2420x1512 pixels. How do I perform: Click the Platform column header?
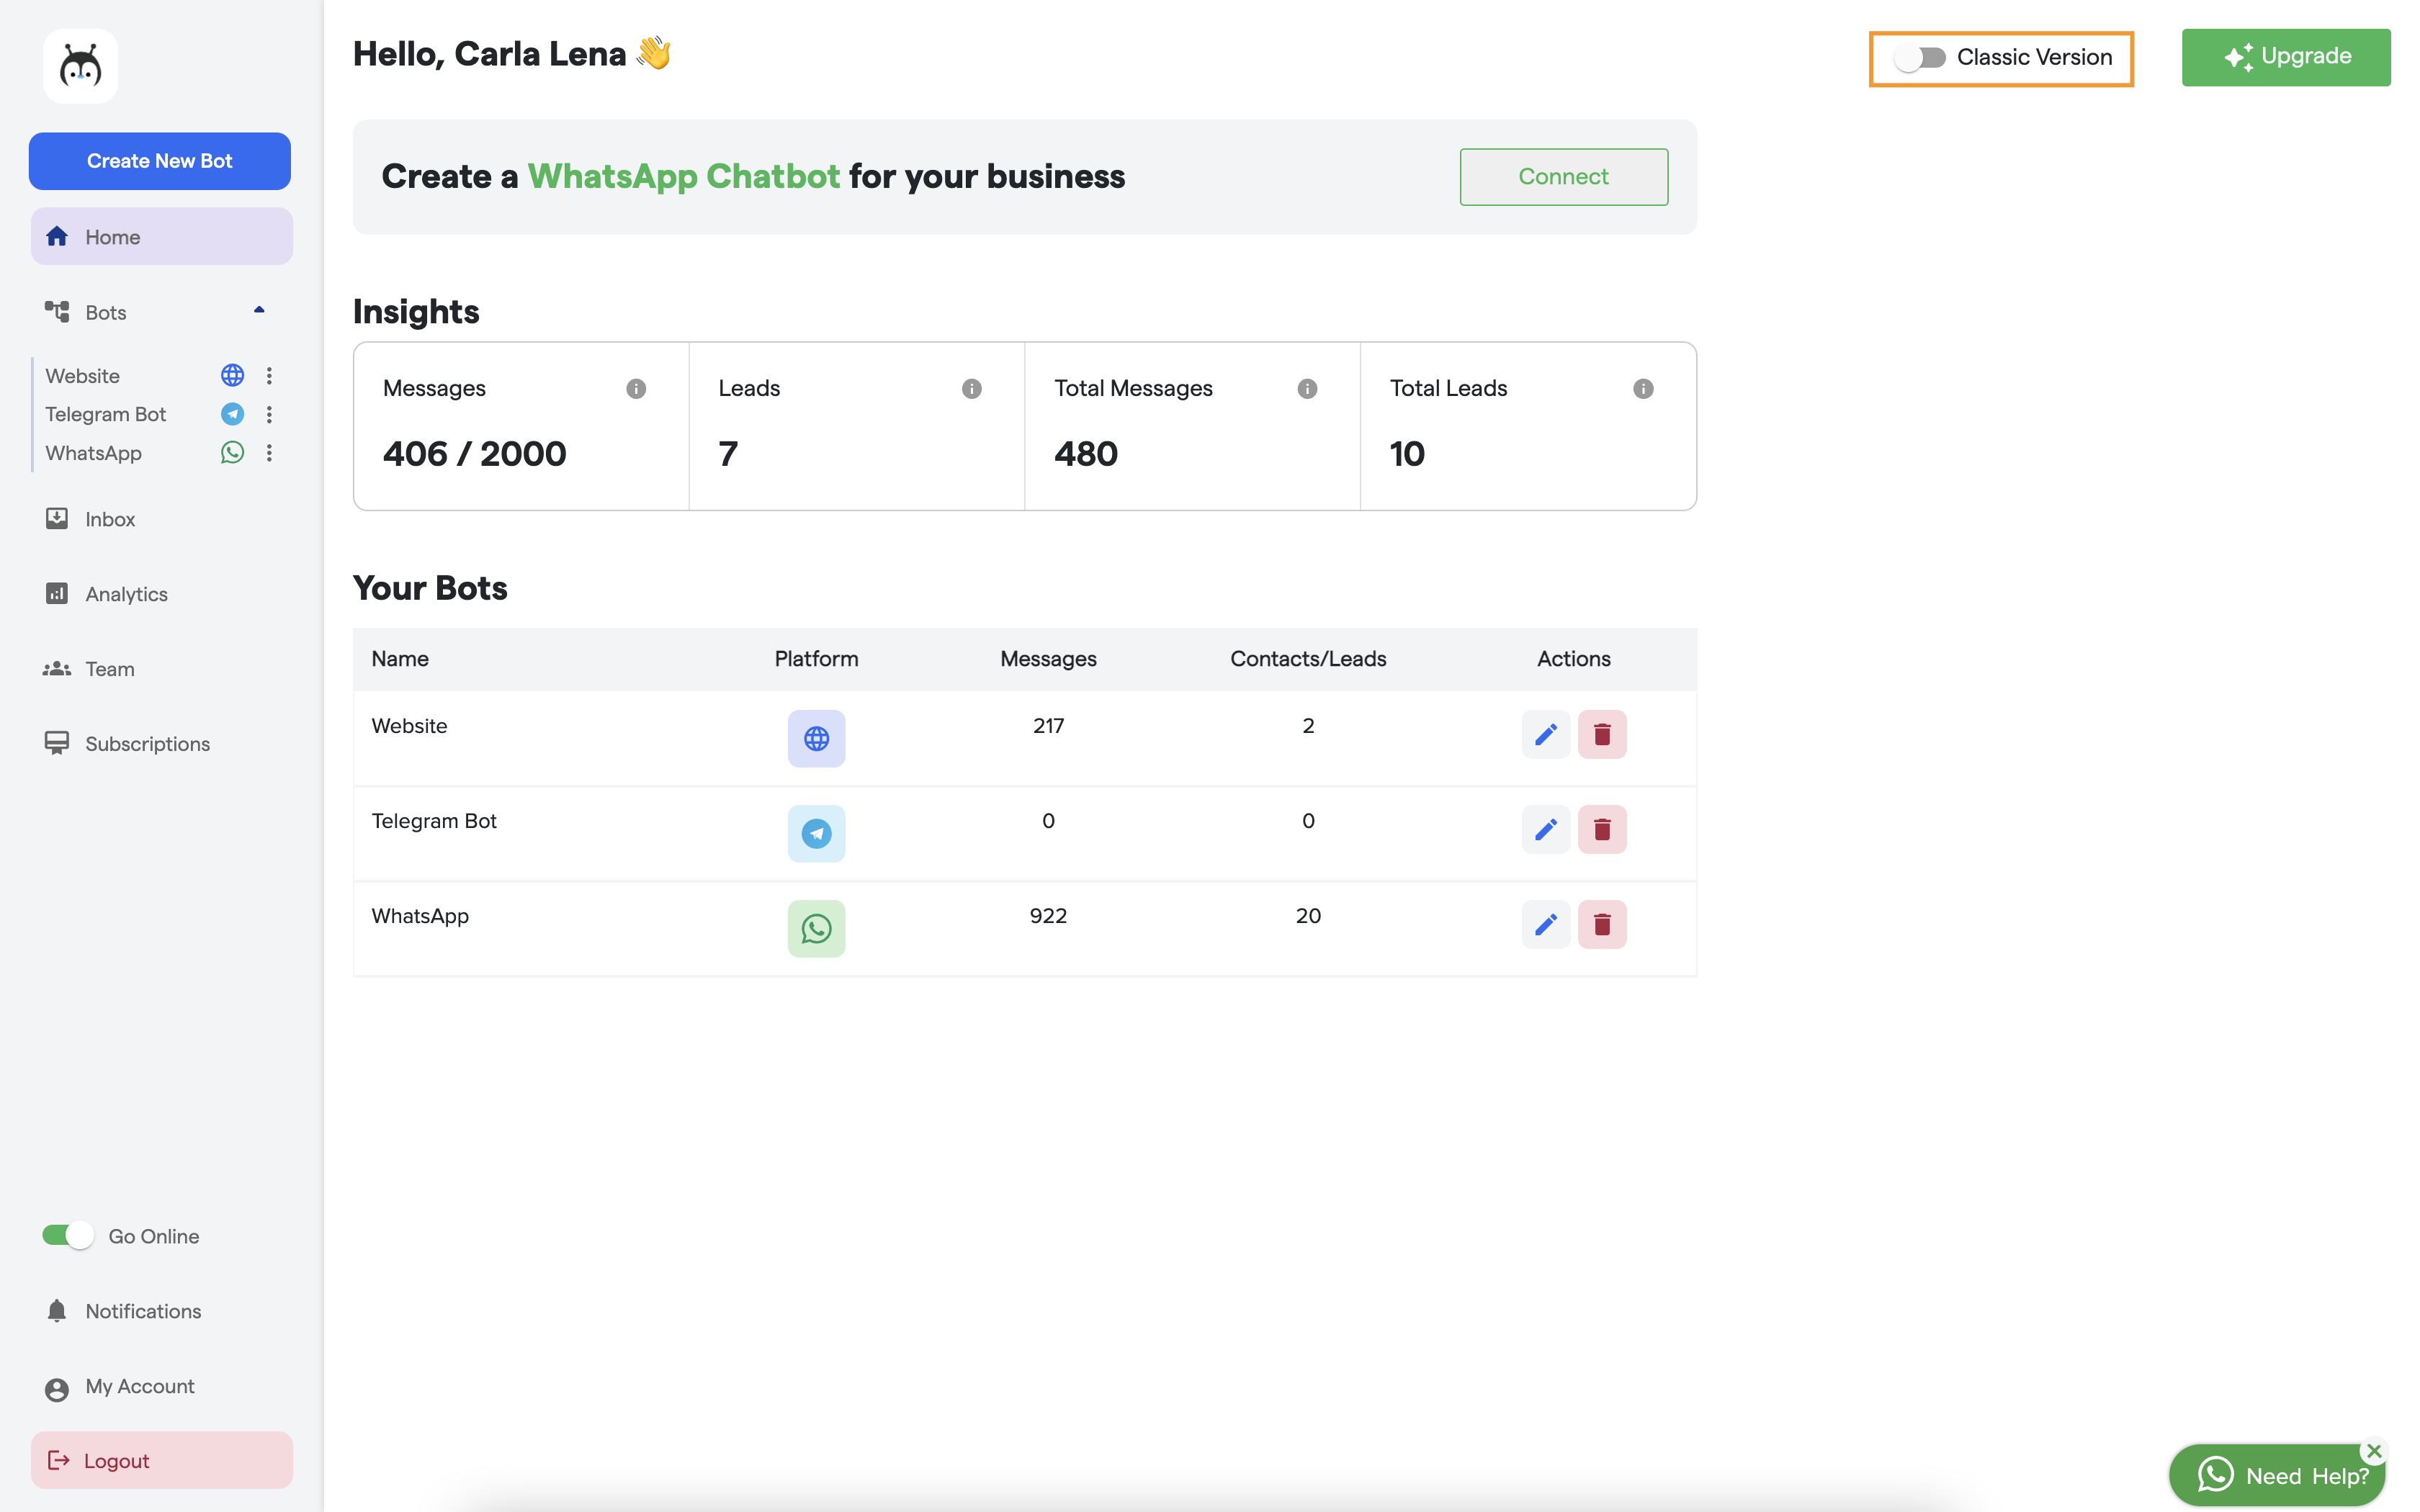[x=816, y=659]
